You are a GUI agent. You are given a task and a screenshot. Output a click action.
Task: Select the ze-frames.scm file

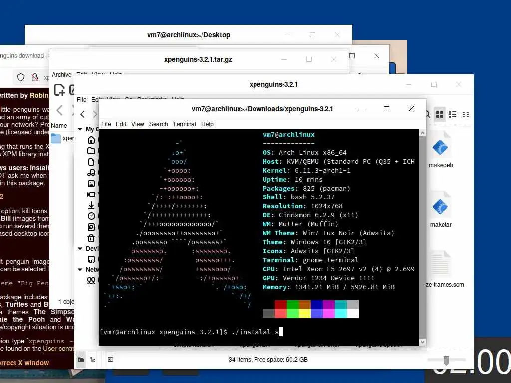445,269
